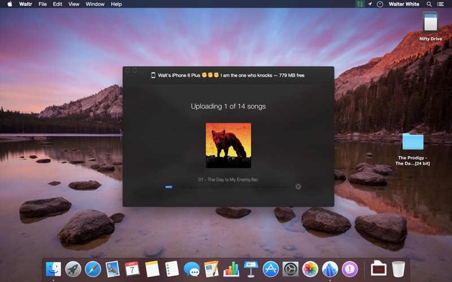452x282 pixels.
Task: Open the Edit menu
Action: (58, 4)
